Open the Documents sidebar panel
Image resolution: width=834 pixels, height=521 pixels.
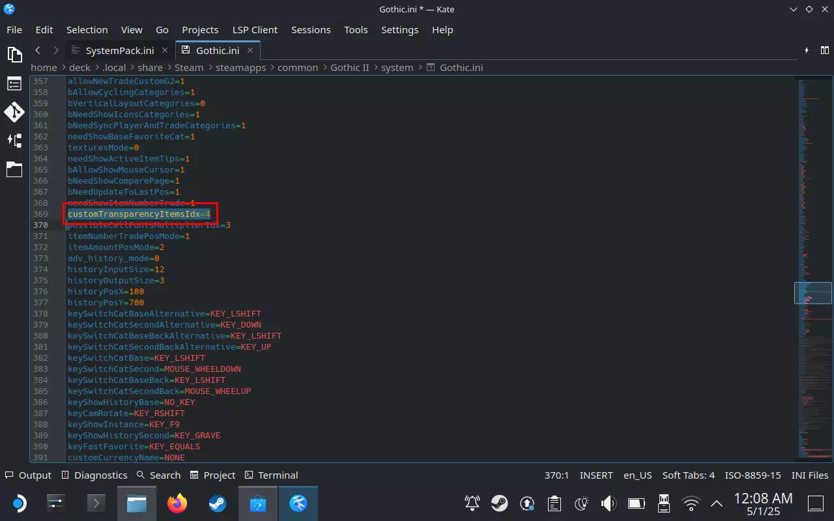click(14, 55)
